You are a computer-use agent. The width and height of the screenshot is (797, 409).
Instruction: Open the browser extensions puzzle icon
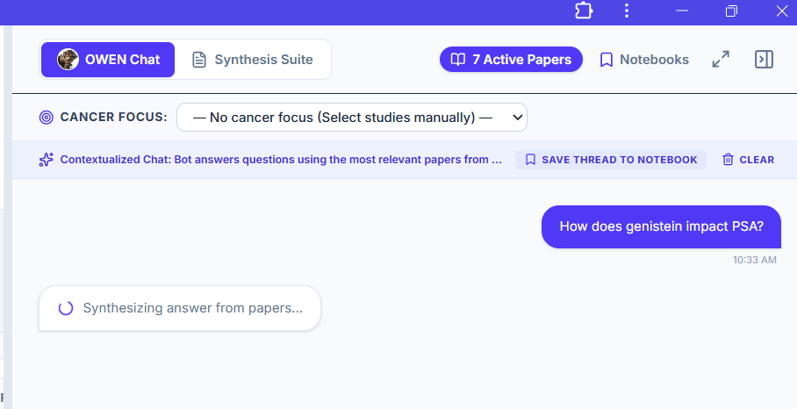coord(584,11)
